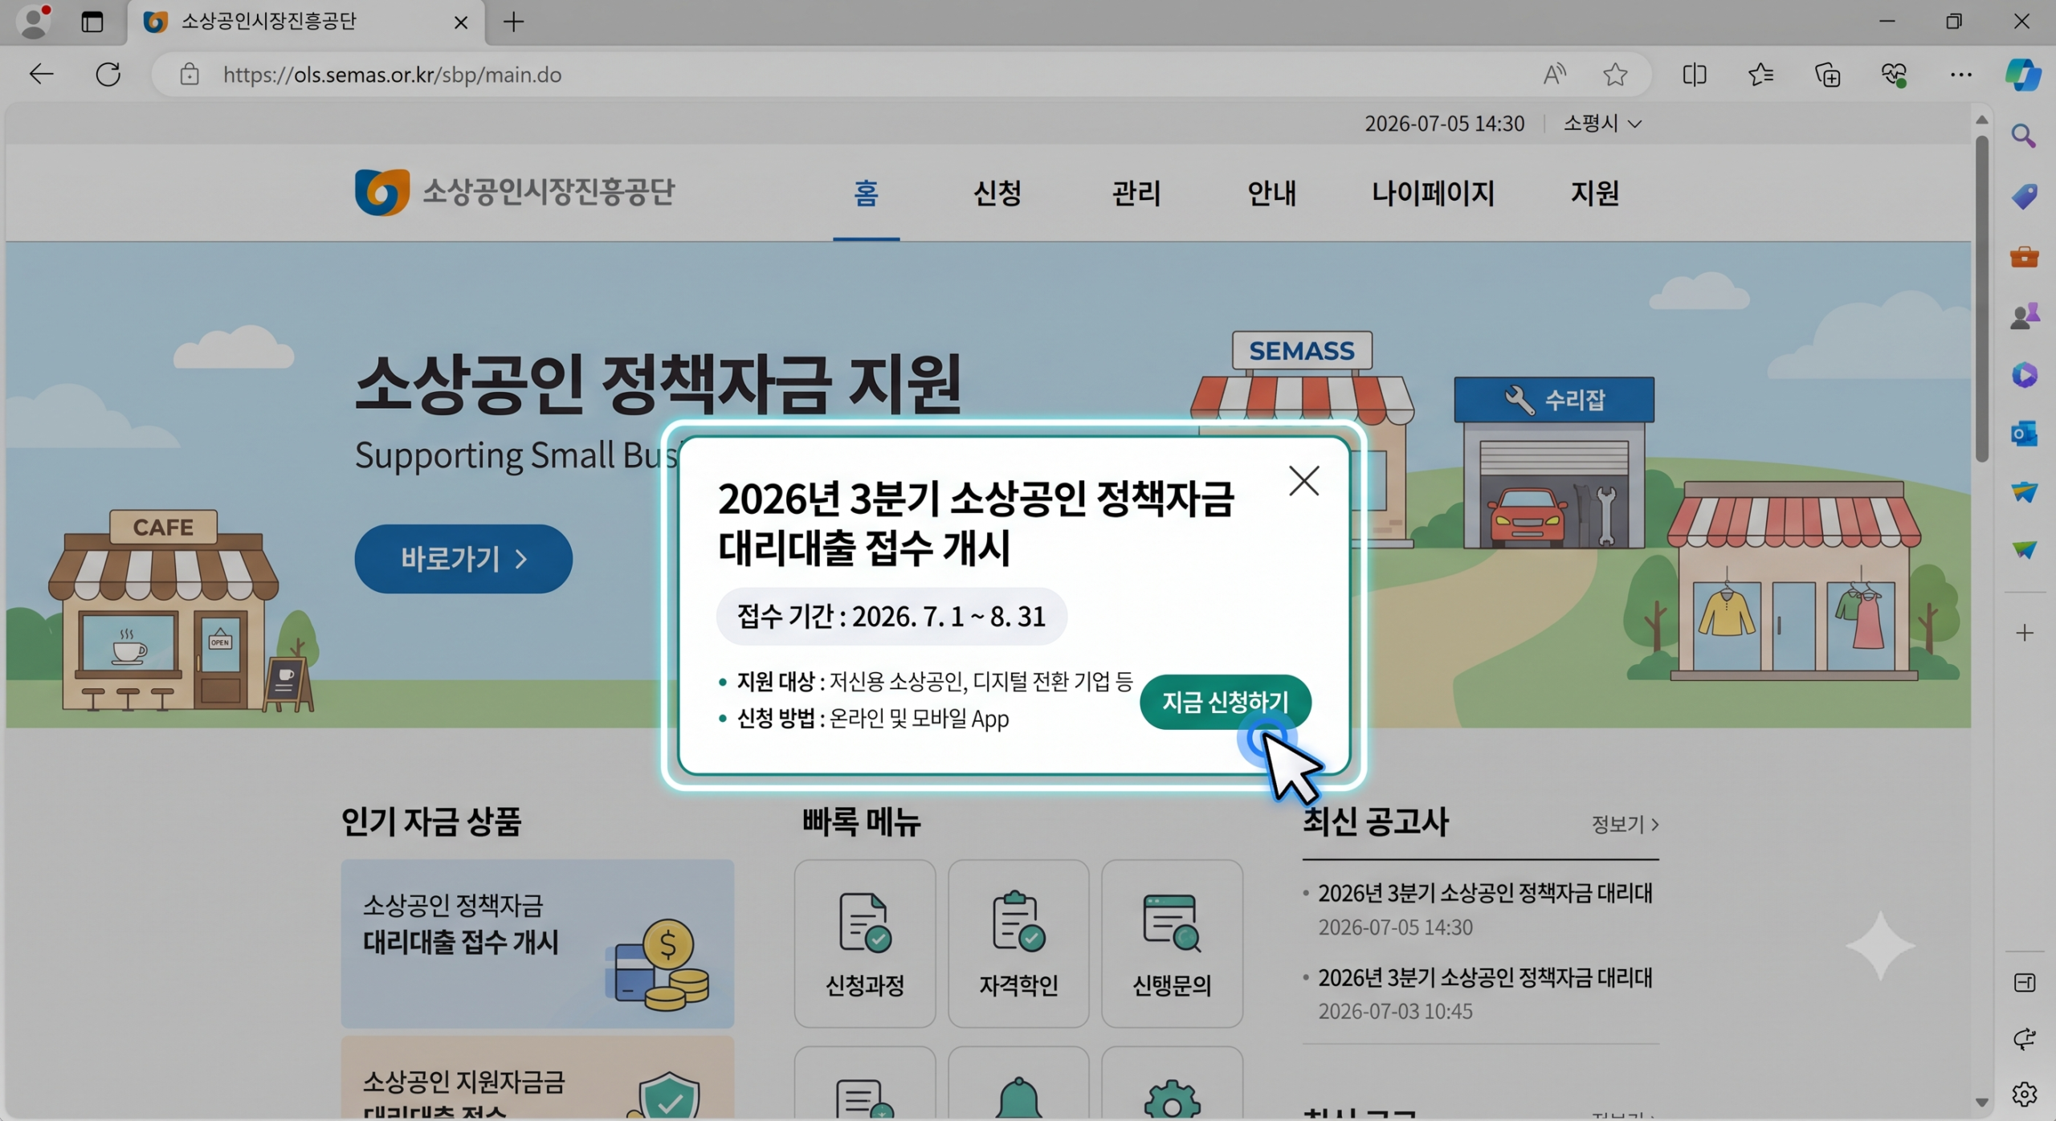2056x1121 pixels.
Task: Open the split screen icon
Action: (1695, 75)
